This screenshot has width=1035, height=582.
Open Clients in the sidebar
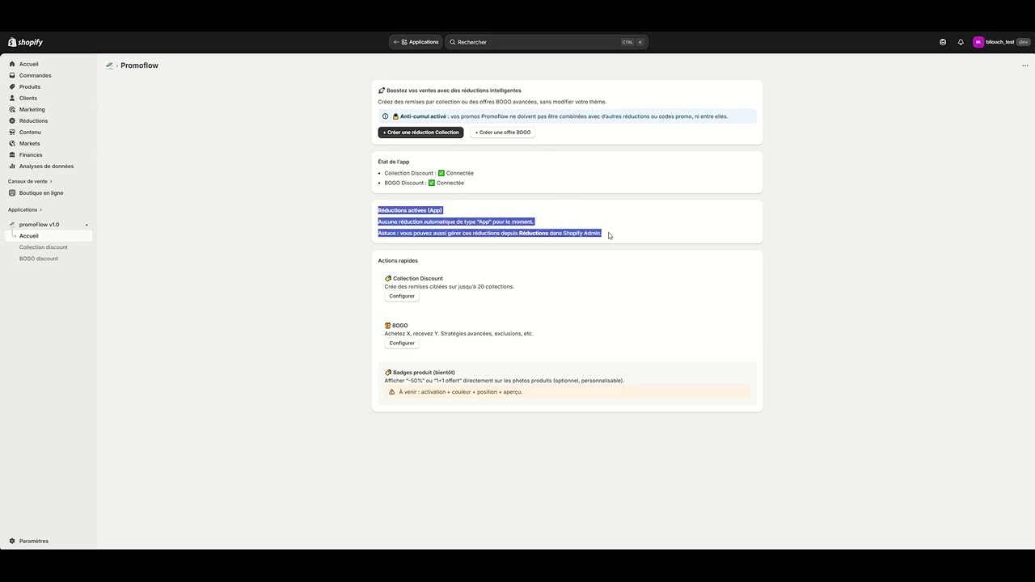pos(49,98)
